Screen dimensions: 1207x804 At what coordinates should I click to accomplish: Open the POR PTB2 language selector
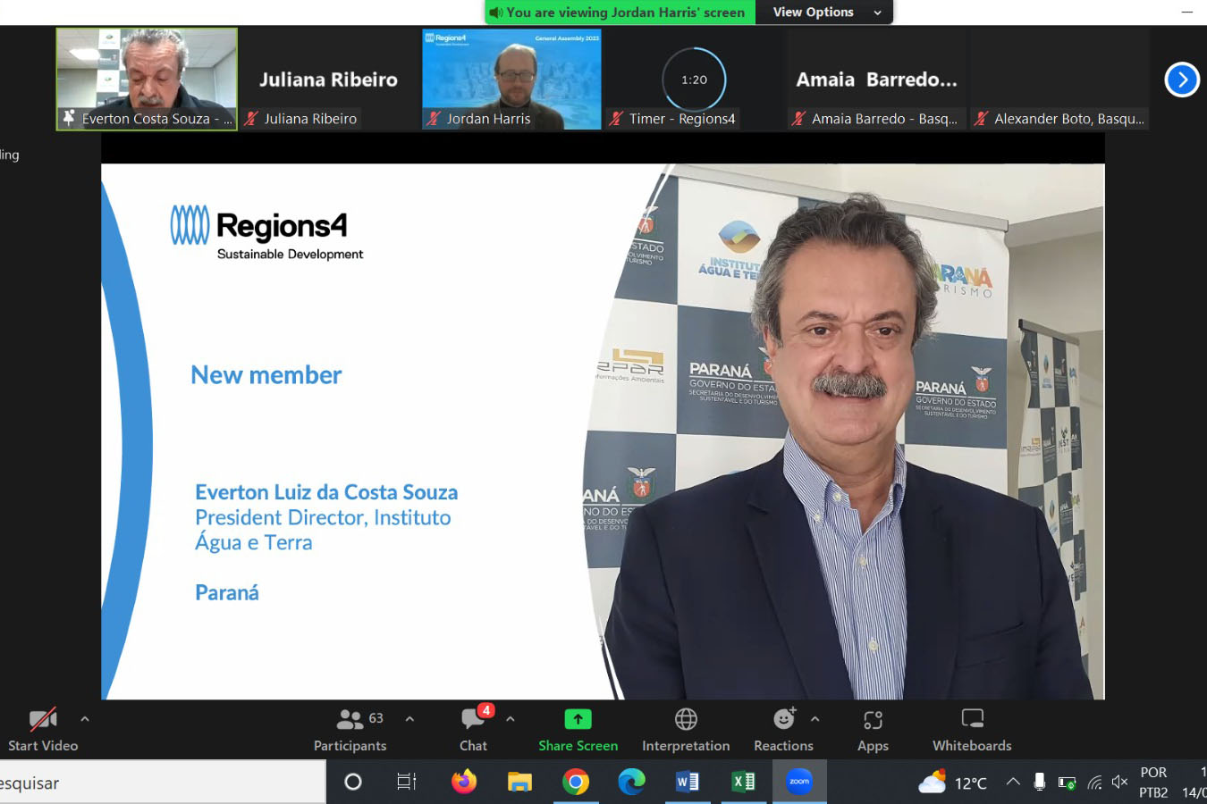point(1153,783)
